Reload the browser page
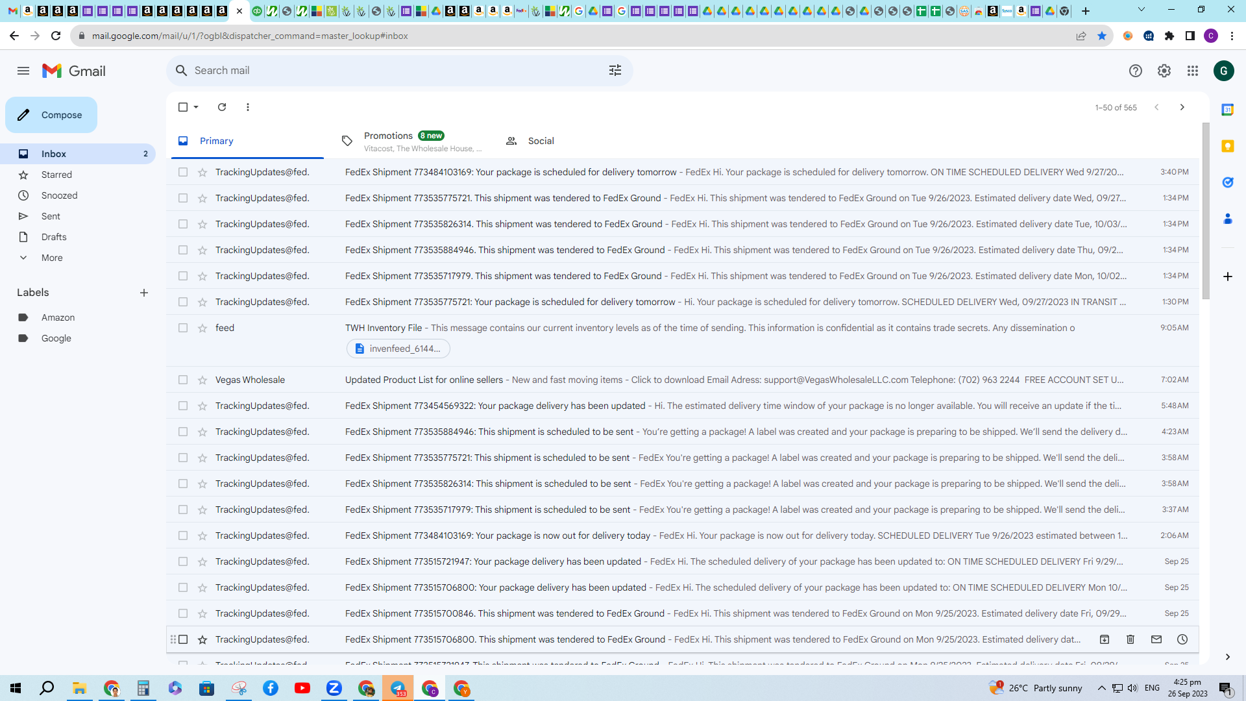Viewport: 1246px width, 701px height. pos(56,36)
